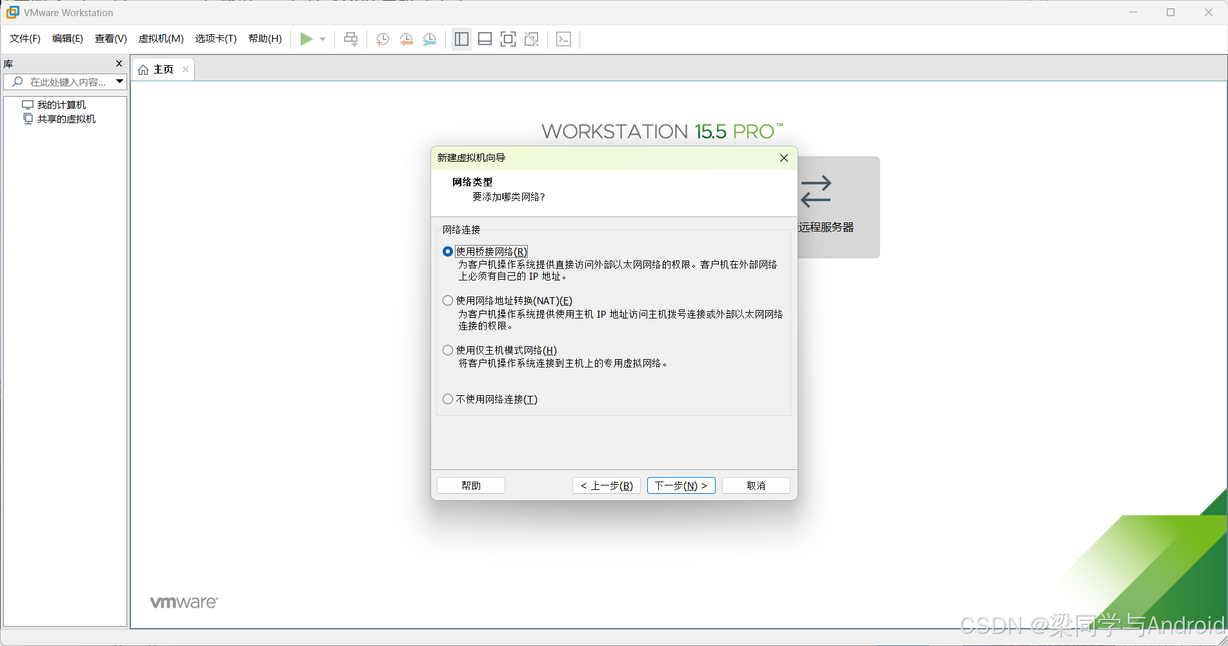Open the 虚拟机(M) menu
This screenshot has width=1228, height=646.
(161, 39)
